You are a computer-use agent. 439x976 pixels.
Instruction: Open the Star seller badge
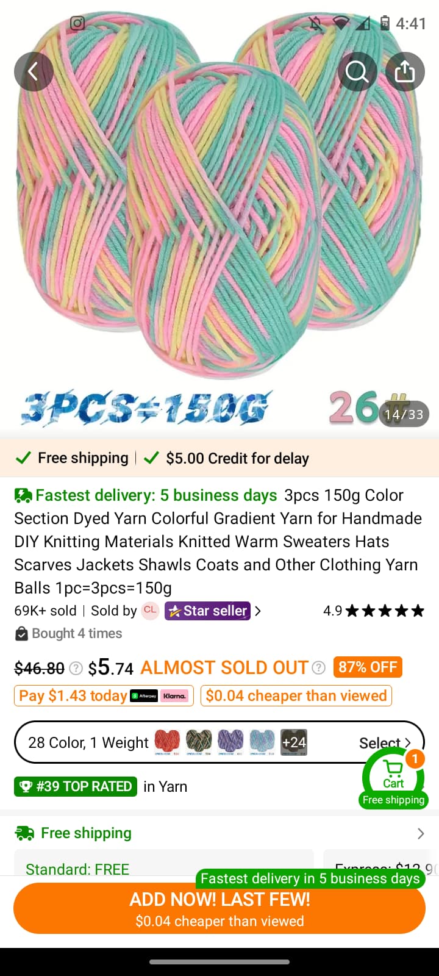(207, 611)
